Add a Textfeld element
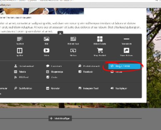This screenshot has width=161, height=130. click(20, 40)
